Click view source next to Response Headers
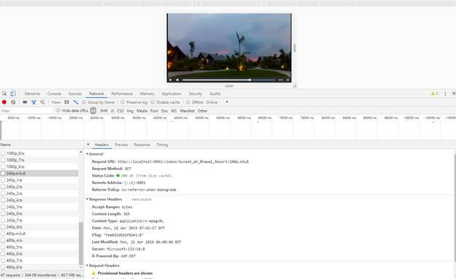This screenshot has height=279, width=456. click(141, 199)
